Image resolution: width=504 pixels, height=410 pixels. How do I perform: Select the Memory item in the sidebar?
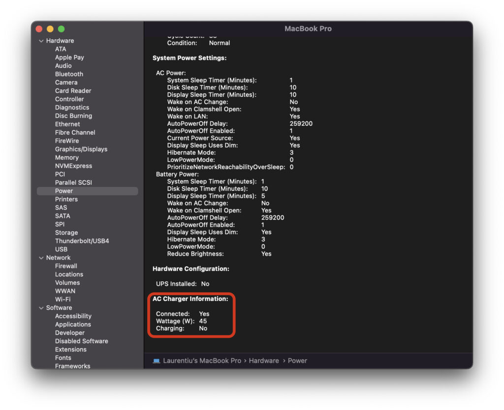coord(66,158)
